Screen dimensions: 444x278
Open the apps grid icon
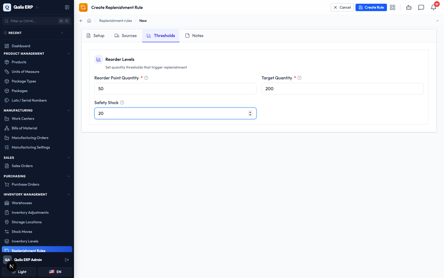pos(393,7)
